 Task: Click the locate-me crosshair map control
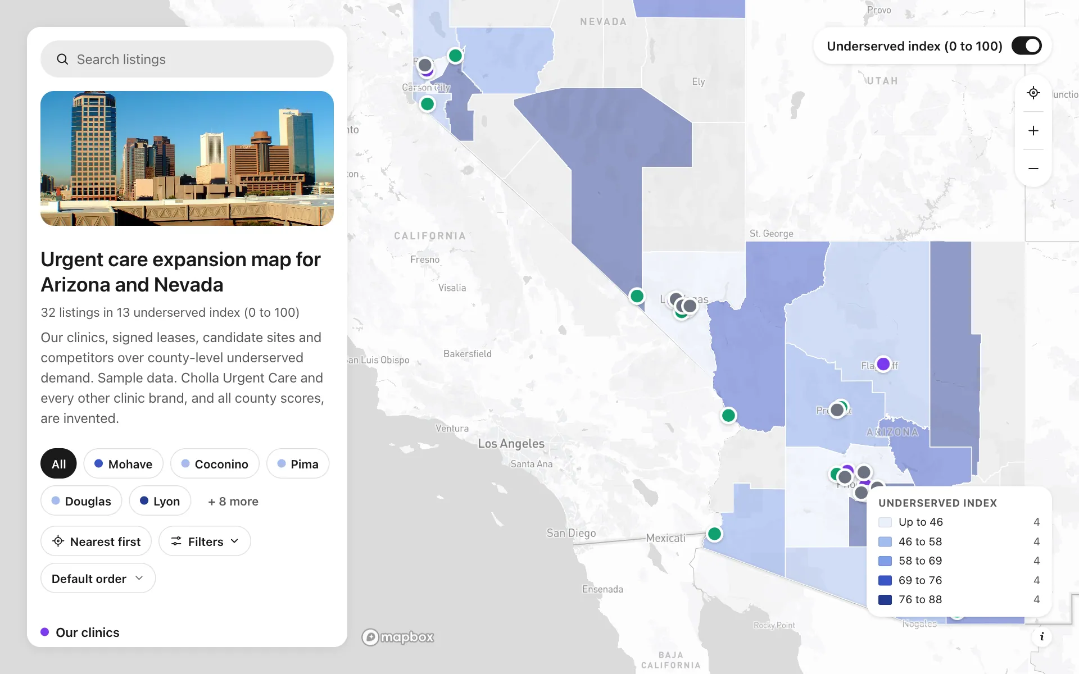1033,93
